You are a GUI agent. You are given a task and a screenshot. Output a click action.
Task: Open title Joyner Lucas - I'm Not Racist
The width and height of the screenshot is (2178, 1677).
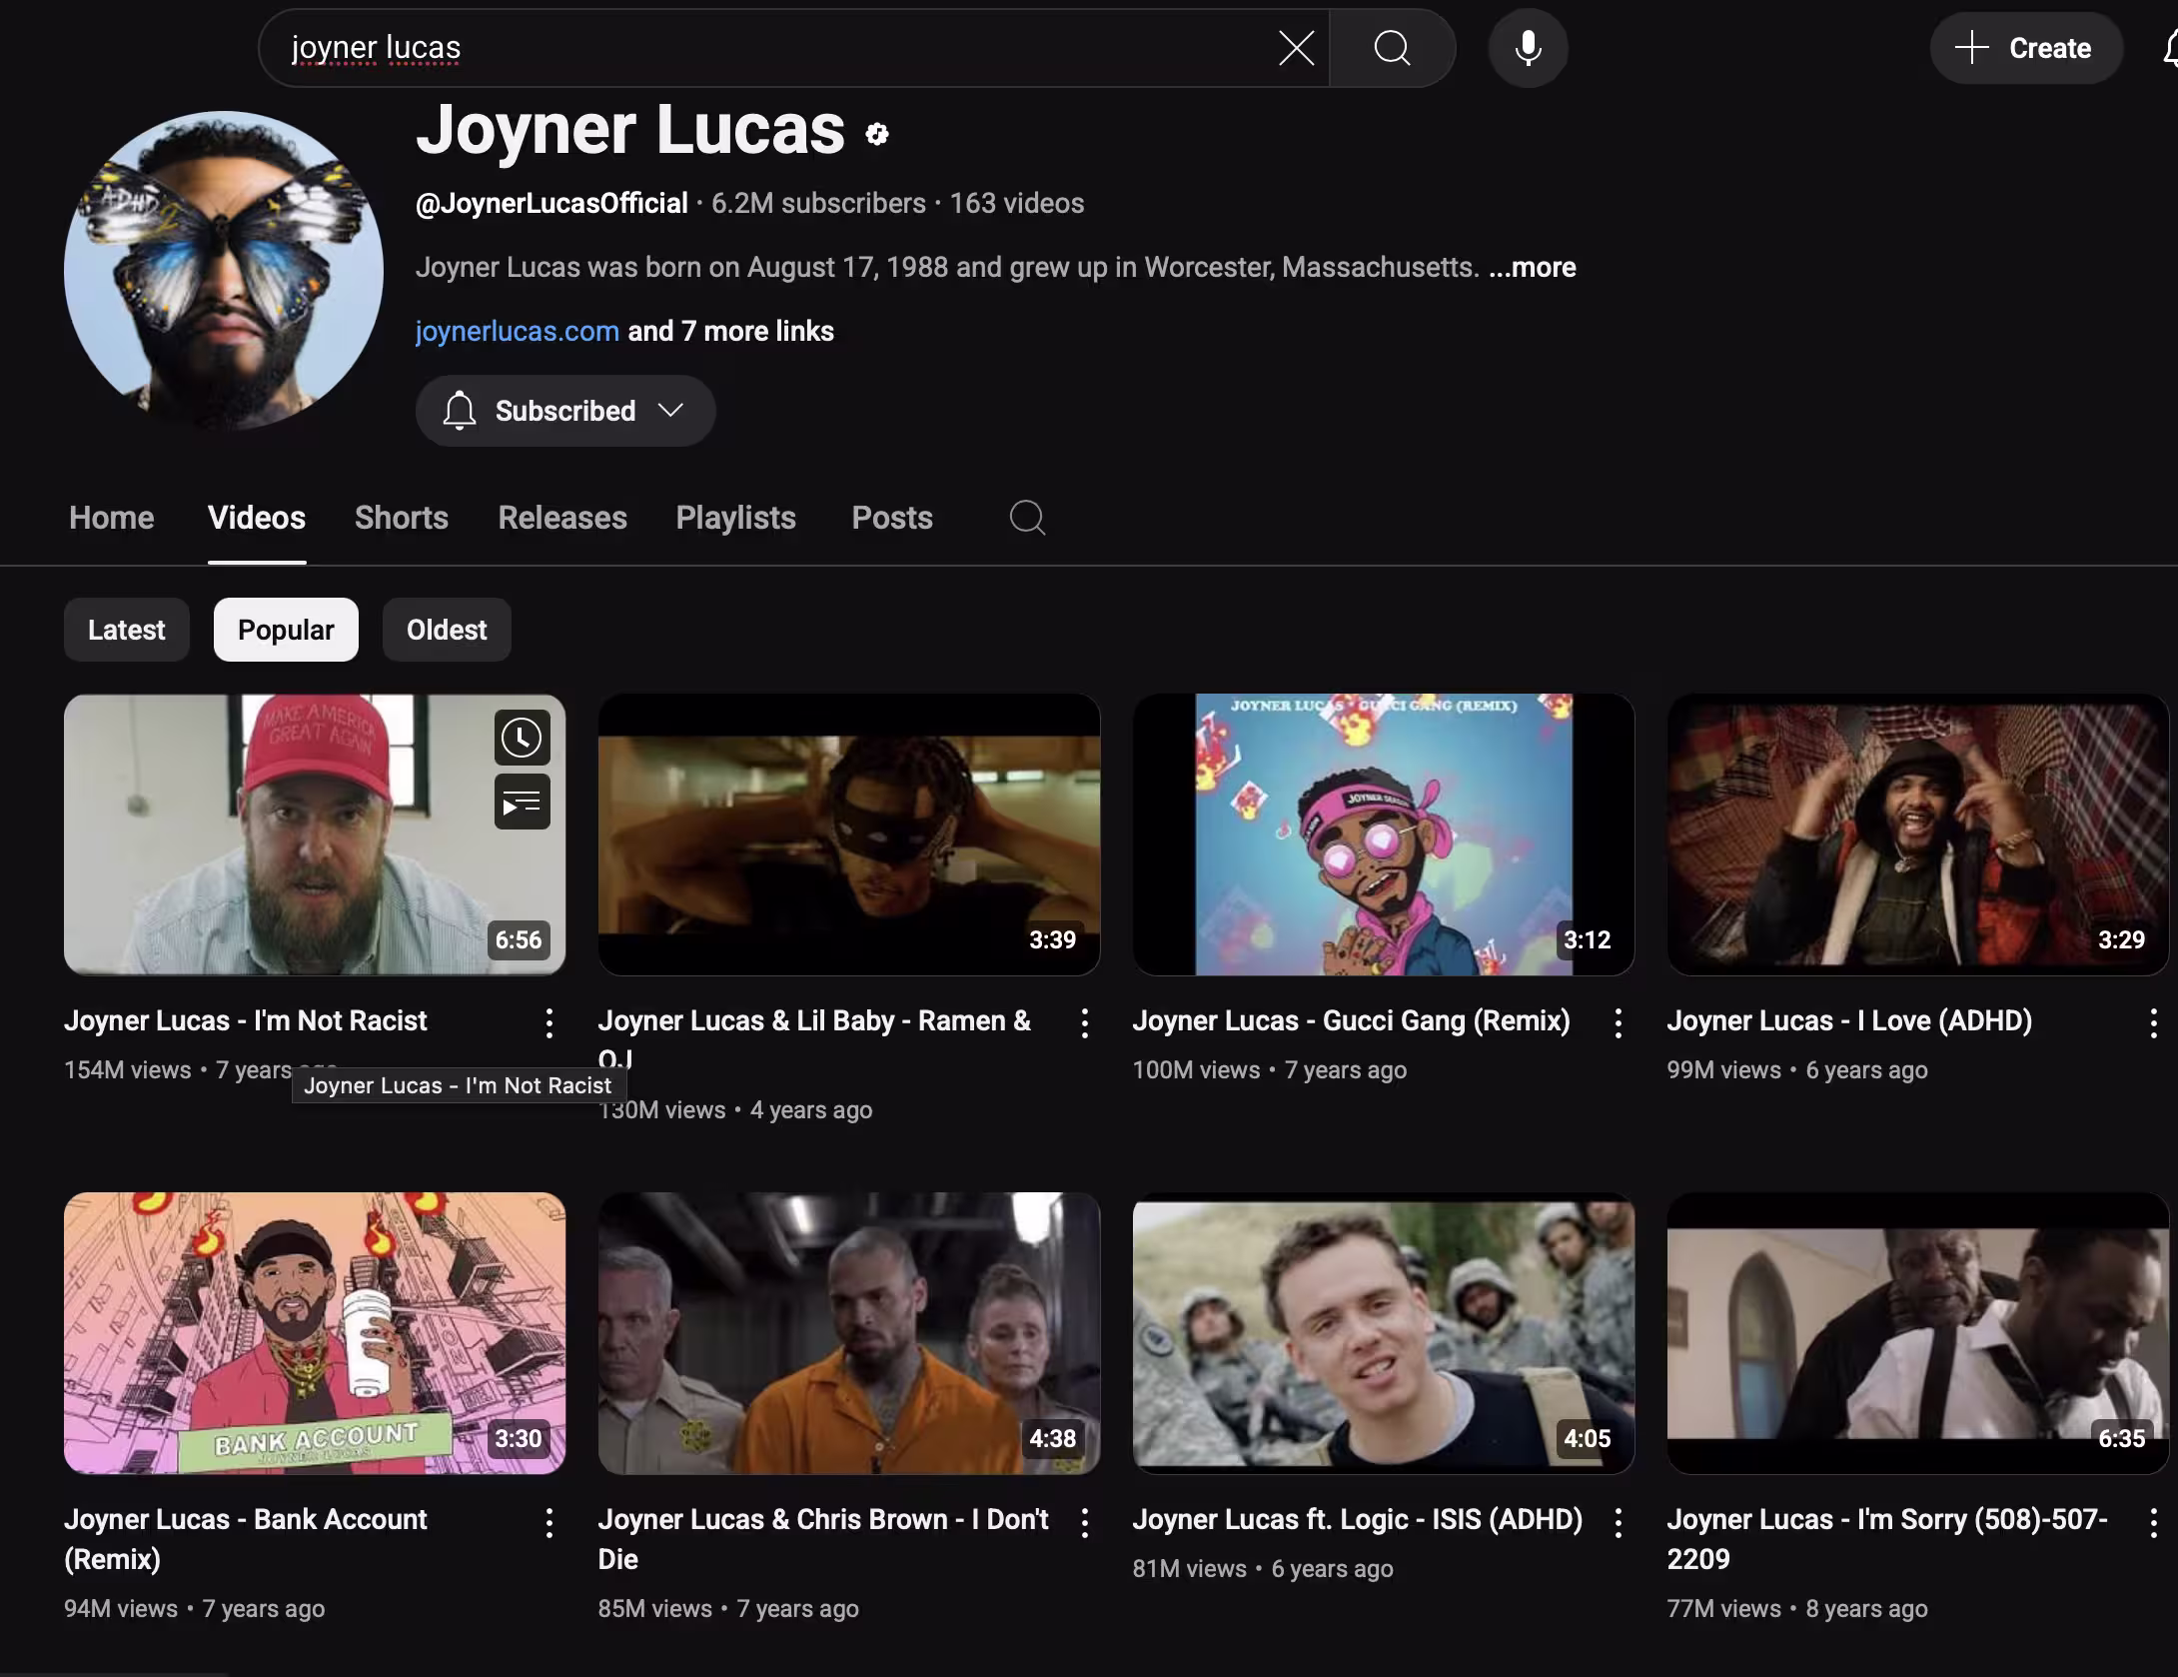pos(245,1020)
